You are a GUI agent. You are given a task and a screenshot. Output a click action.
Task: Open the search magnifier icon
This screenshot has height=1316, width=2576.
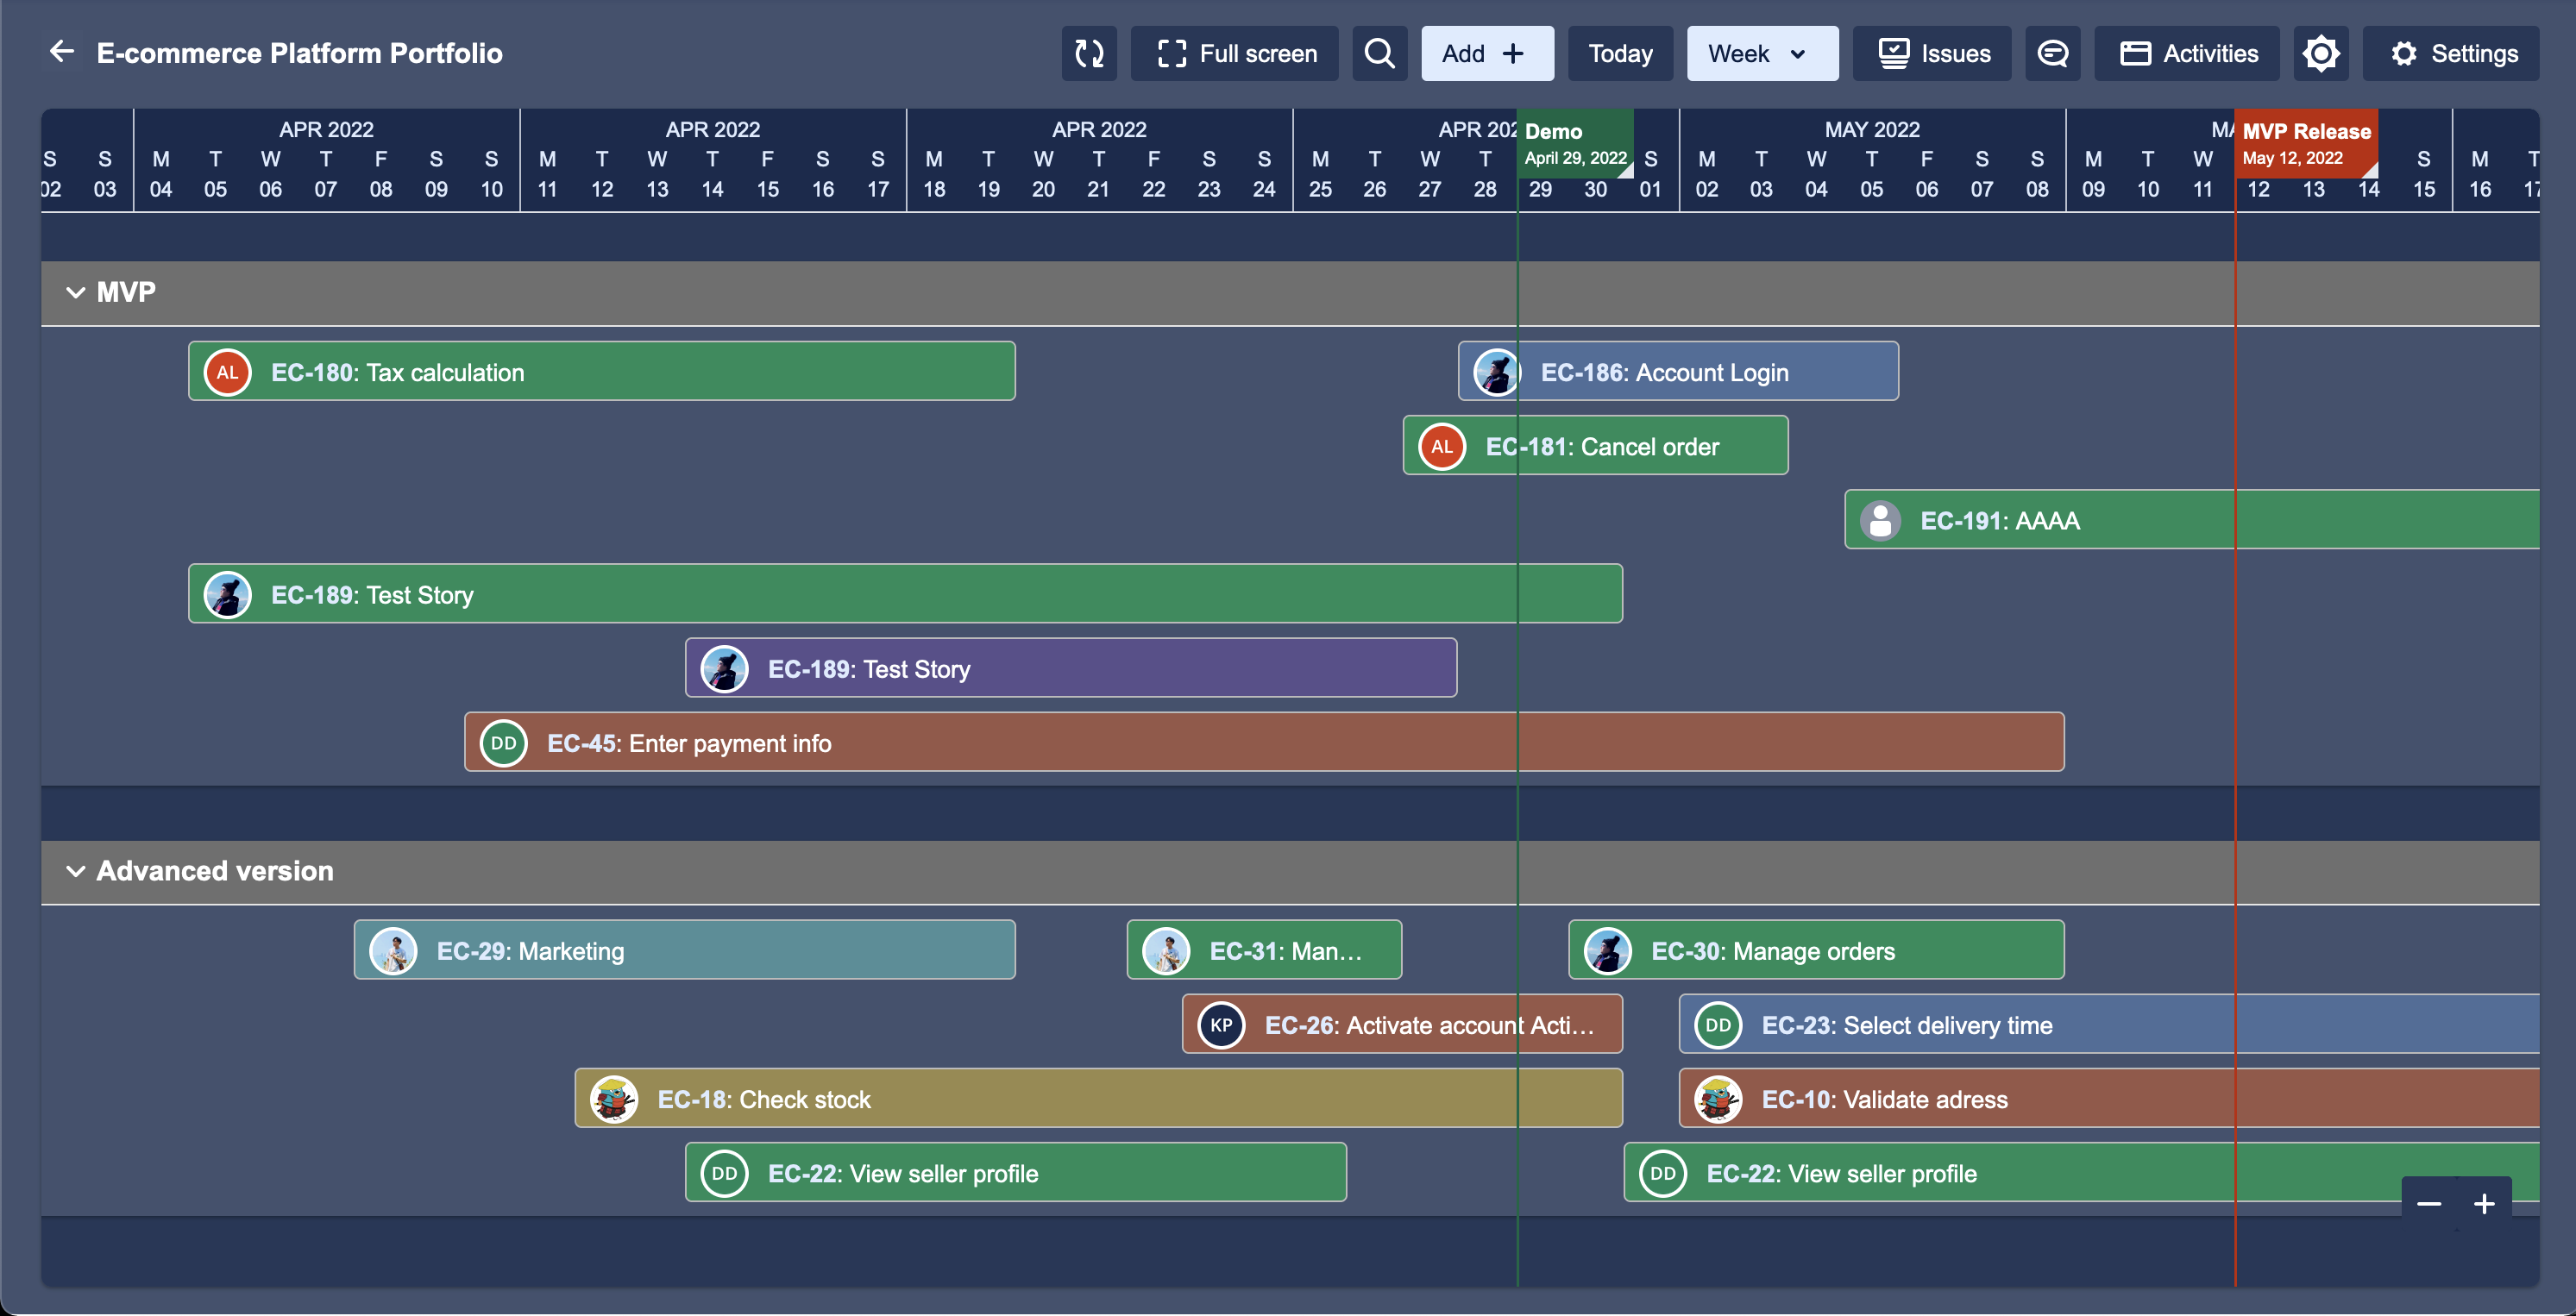[1379, 54]
